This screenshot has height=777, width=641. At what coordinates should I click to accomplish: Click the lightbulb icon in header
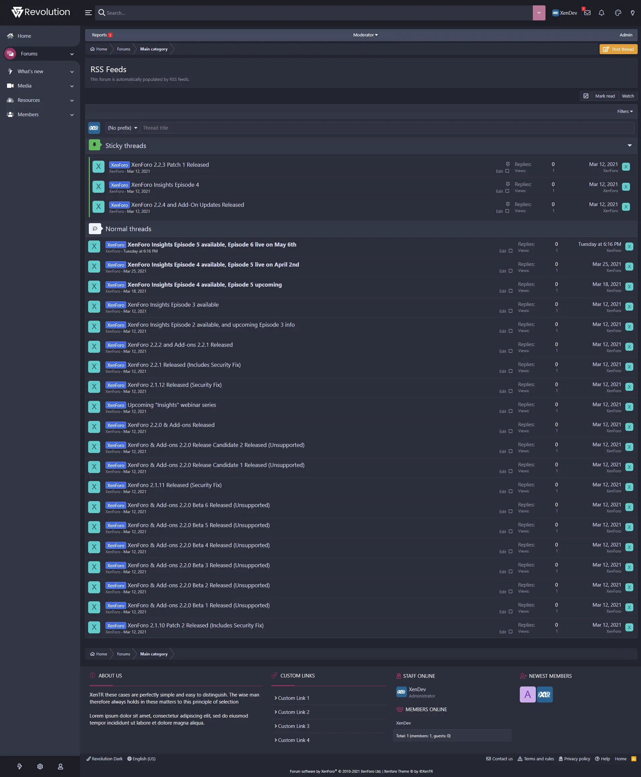coord(633,13)
